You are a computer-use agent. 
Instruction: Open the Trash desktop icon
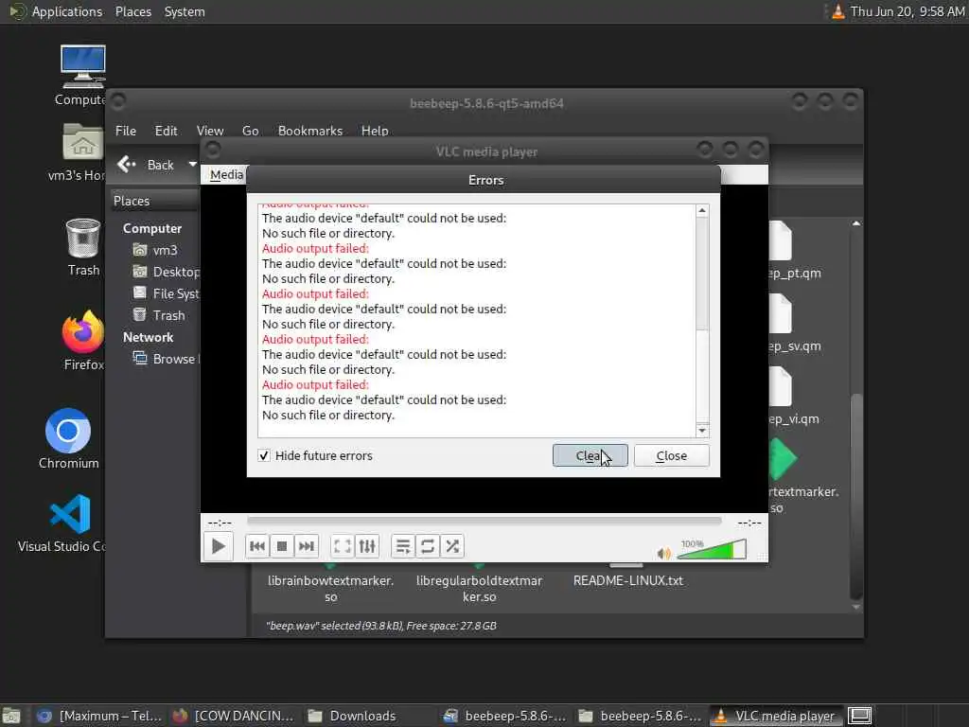(x=83, y=247)
